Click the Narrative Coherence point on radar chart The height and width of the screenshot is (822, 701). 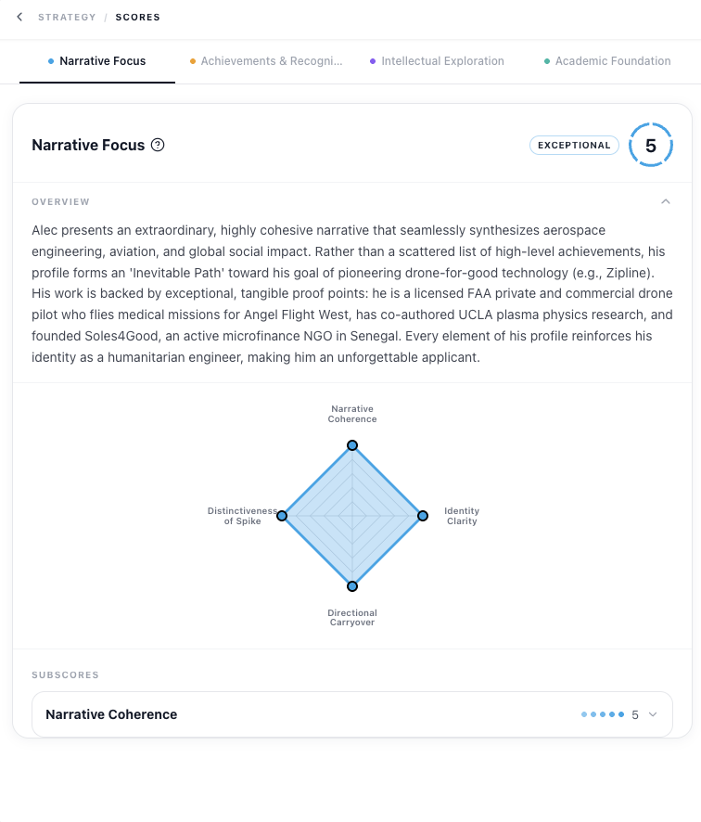tap(352, 445)
